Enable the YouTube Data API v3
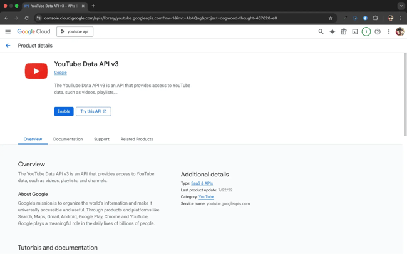Viewport: 407px width, 254px height. pyautogui.click(x=64, y=111)
